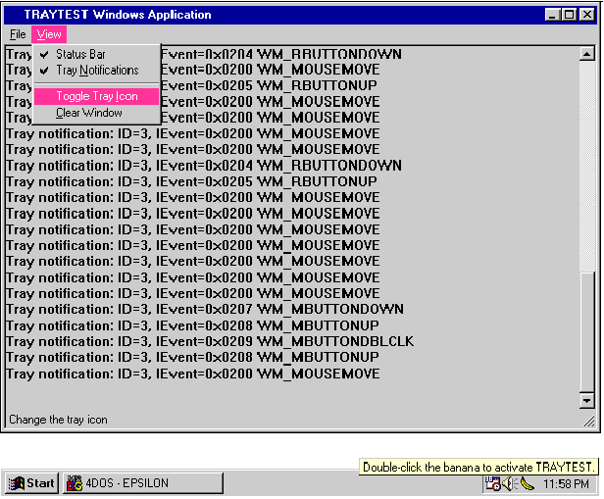
Task: Maximize the TRAYTEST window
Action: (570, 15)
